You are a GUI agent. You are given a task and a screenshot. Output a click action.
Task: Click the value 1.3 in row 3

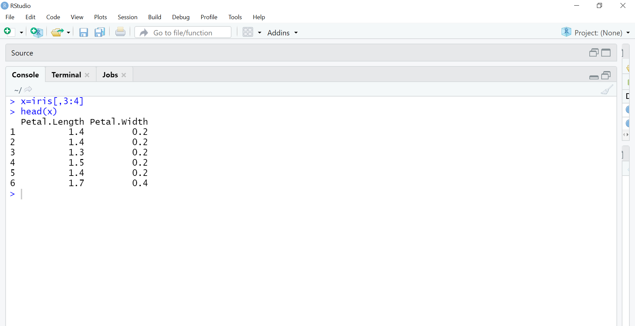(x=76, y=152)
